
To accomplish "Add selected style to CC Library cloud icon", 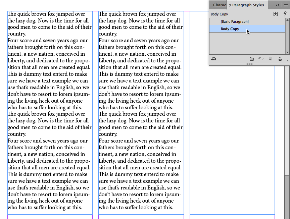I will click(x=213, y=59).
